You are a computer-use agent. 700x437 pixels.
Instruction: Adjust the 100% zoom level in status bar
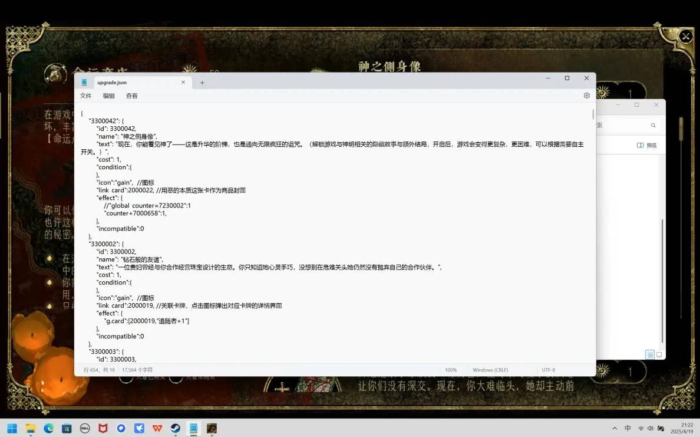click(x=451, y=370)
